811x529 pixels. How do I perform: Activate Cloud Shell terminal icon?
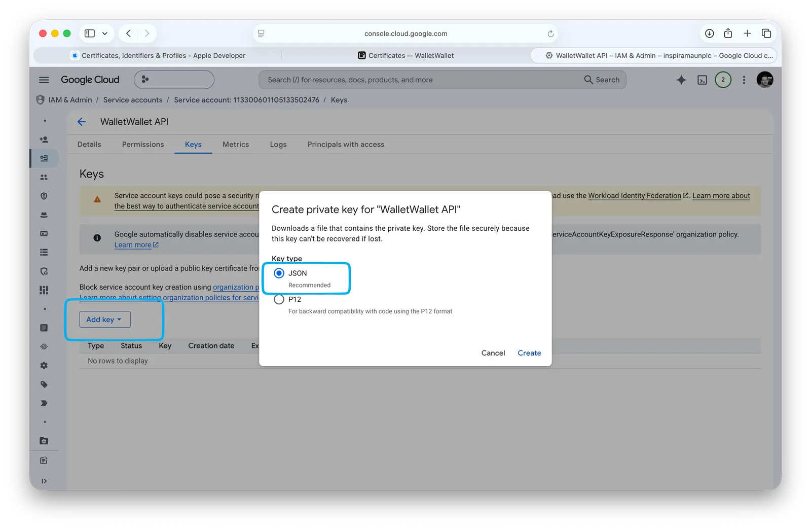[702, 80]
